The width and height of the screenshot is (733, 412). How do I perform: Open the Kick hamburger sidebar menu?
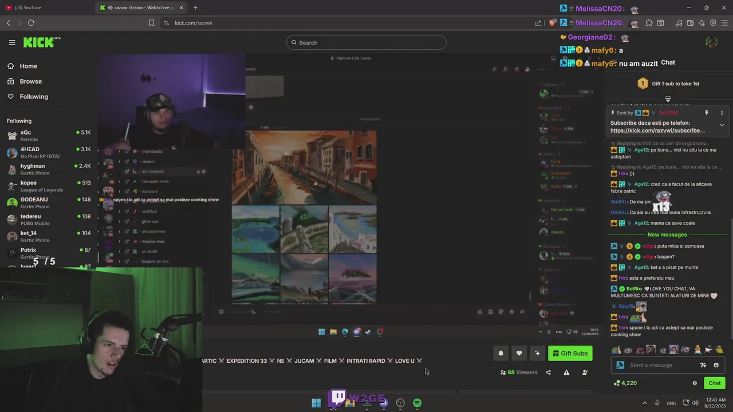pyautogui.click(x=12, y=42)
